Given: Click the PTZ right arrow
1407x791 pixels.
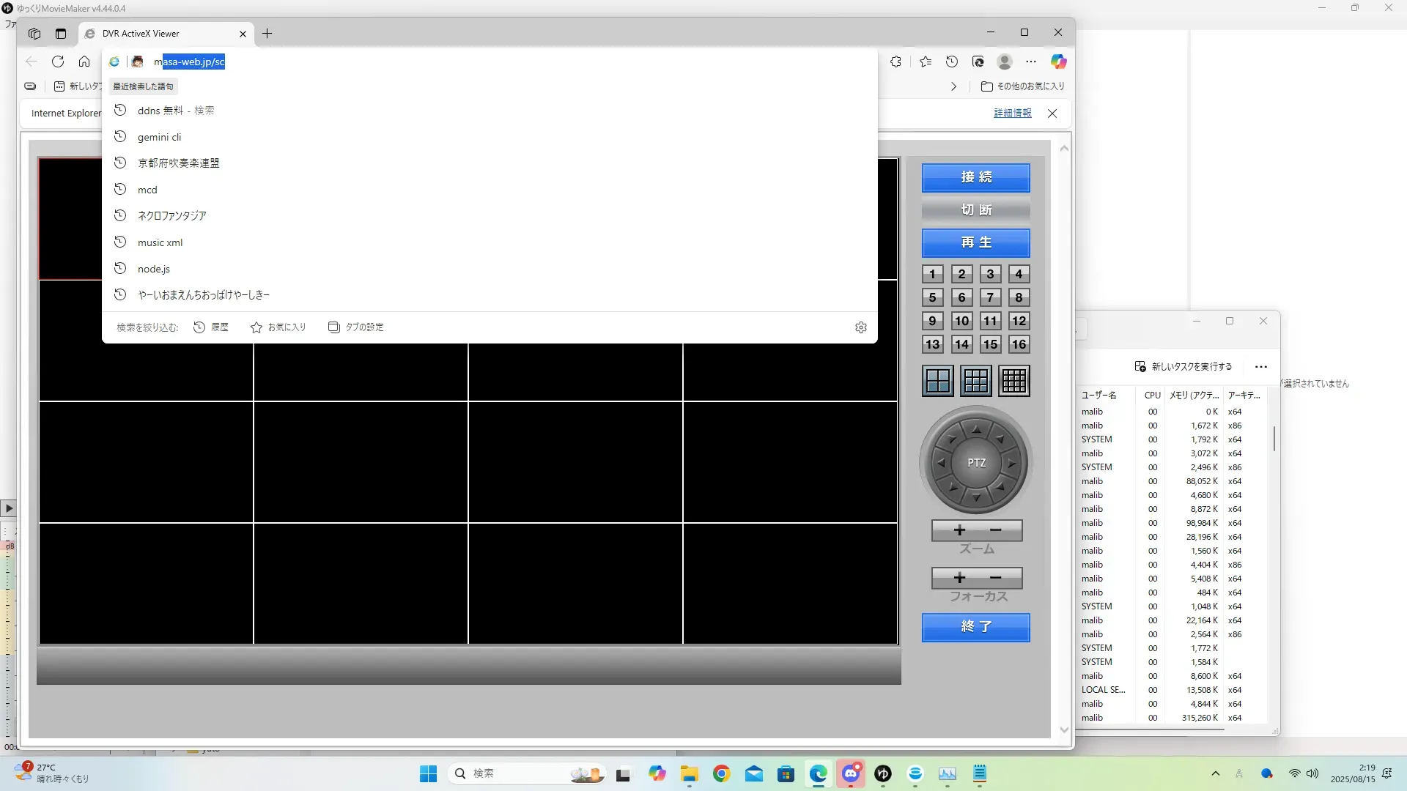Looking at the screenshot, I should point(1012,463).
